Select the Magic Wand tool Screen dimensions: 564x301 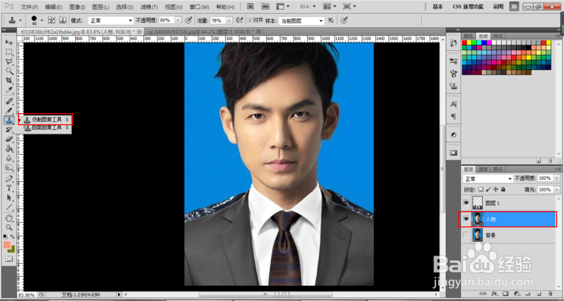[x=9, y=71]
